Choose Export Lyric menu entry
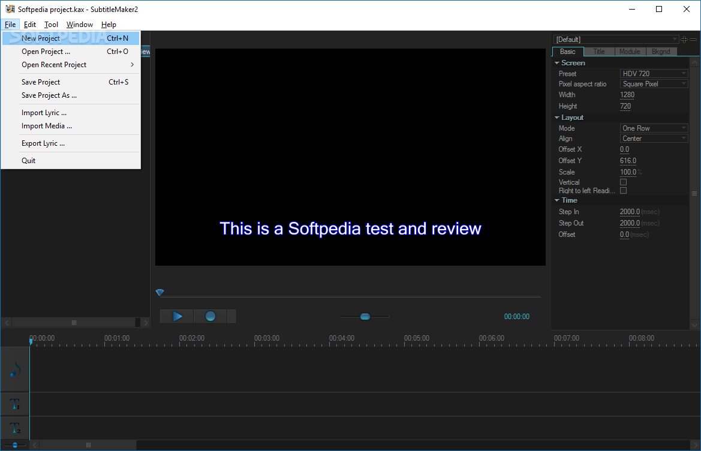The height and width of the screenshot is (451, 701). [x=71, y=143]
